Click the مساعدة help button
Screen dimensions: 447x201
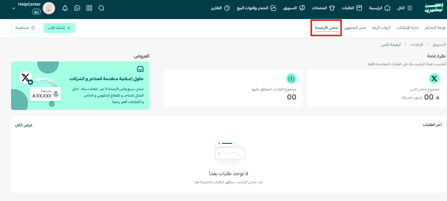tap(25, 28)
